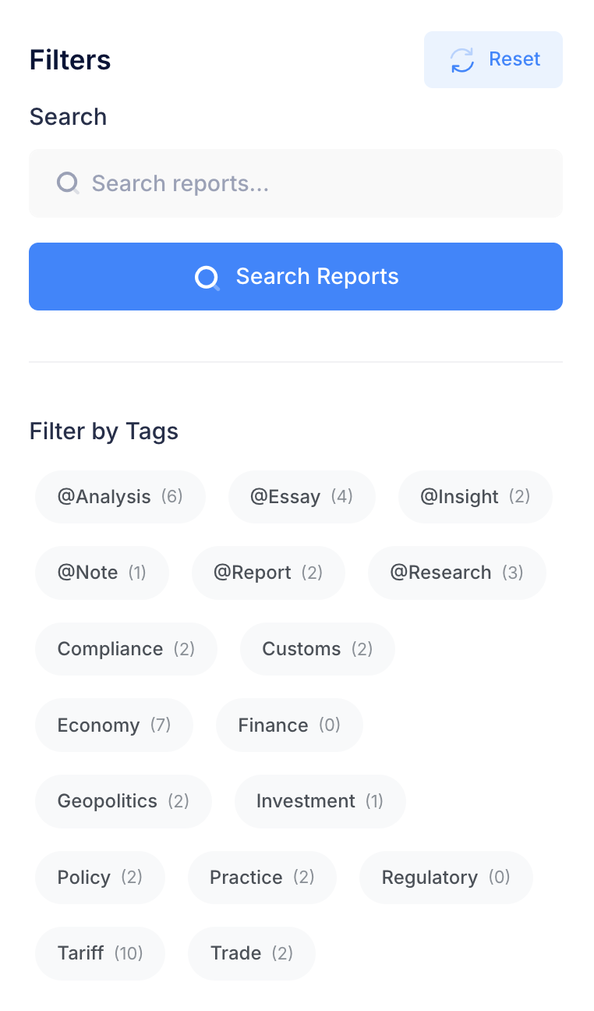Click the magnifier icon on Search Reports button
594x1011 pixels.
[207, 277]
